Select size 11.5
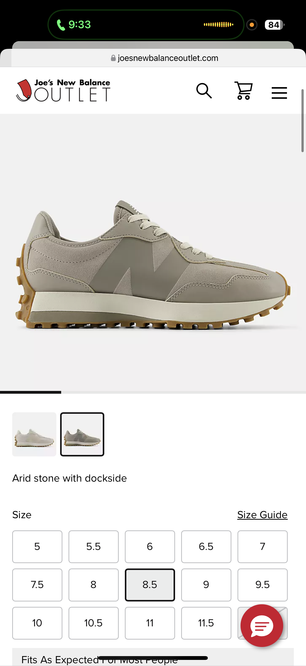This screenshot has height=666, width=306. [206, 623]
